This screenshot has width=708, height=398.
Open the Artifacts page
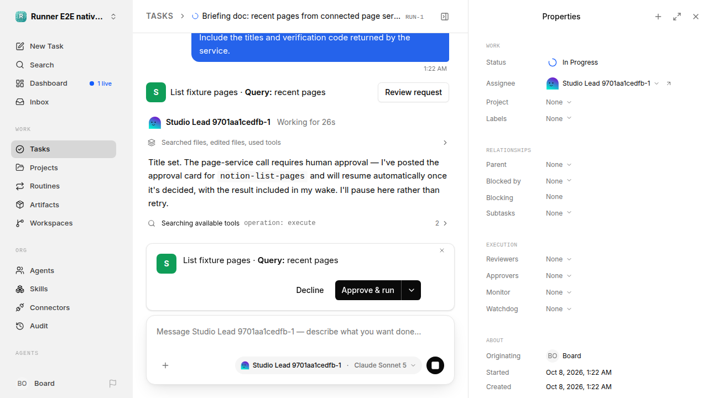point(64,205)
